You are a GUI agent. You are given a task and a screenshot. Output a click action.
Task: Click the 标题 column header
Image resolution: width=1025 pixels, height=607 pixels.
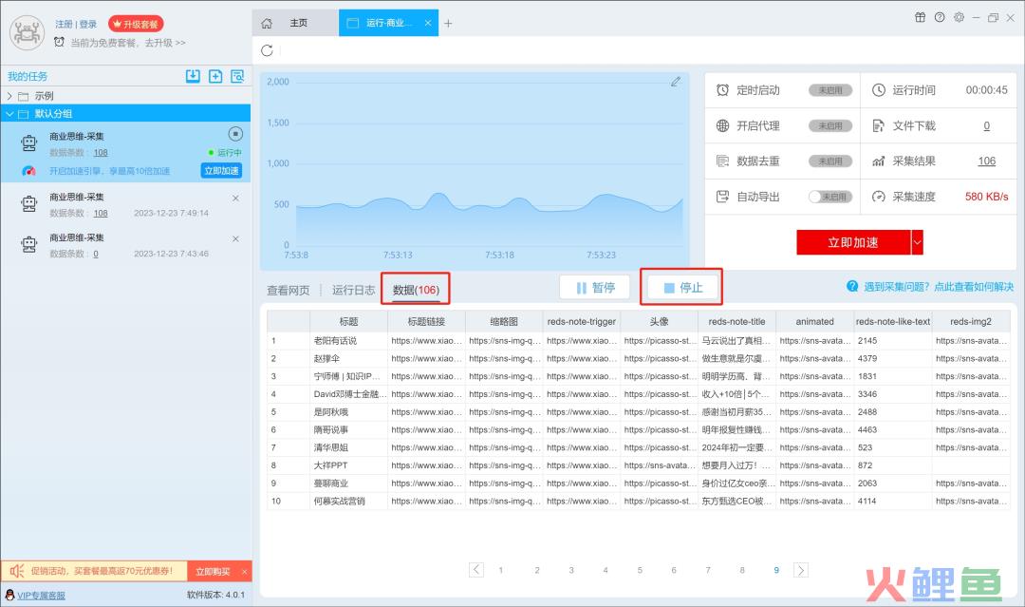(x=348, y=321)
